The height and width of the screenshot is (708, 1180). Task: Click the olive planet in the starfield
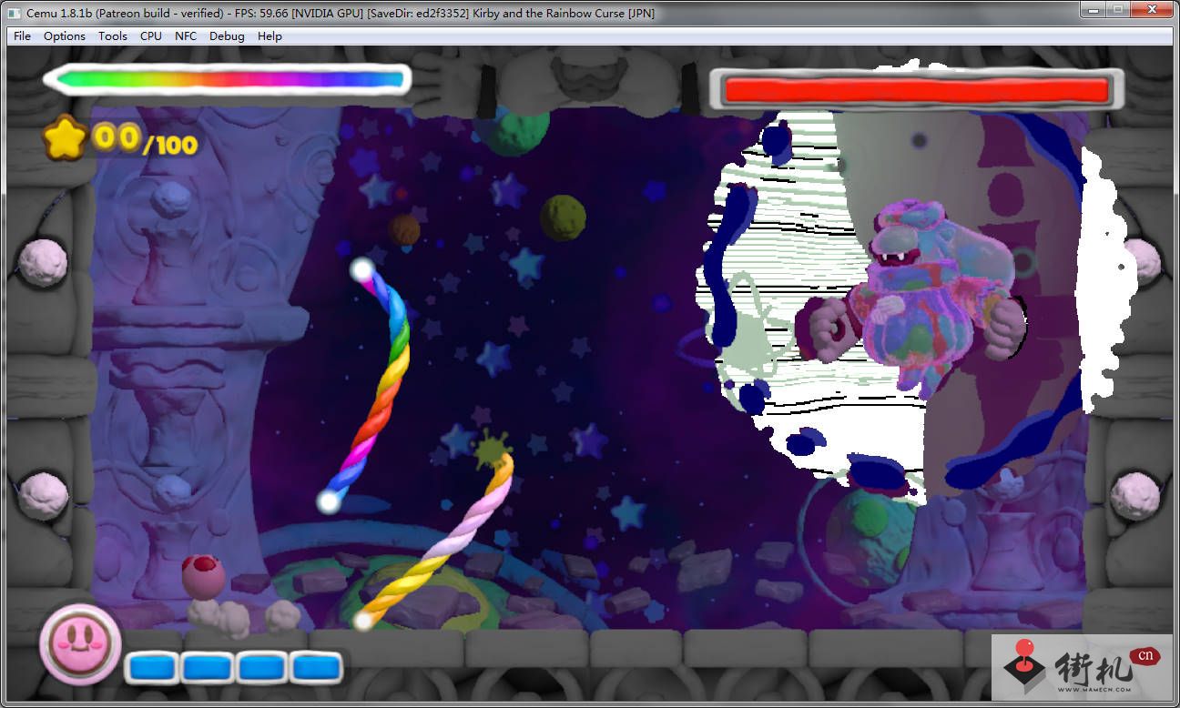pos(563,217)
